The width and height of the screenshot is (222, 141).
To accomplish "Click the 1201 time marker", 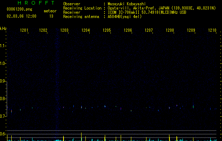I will [24, 30].
